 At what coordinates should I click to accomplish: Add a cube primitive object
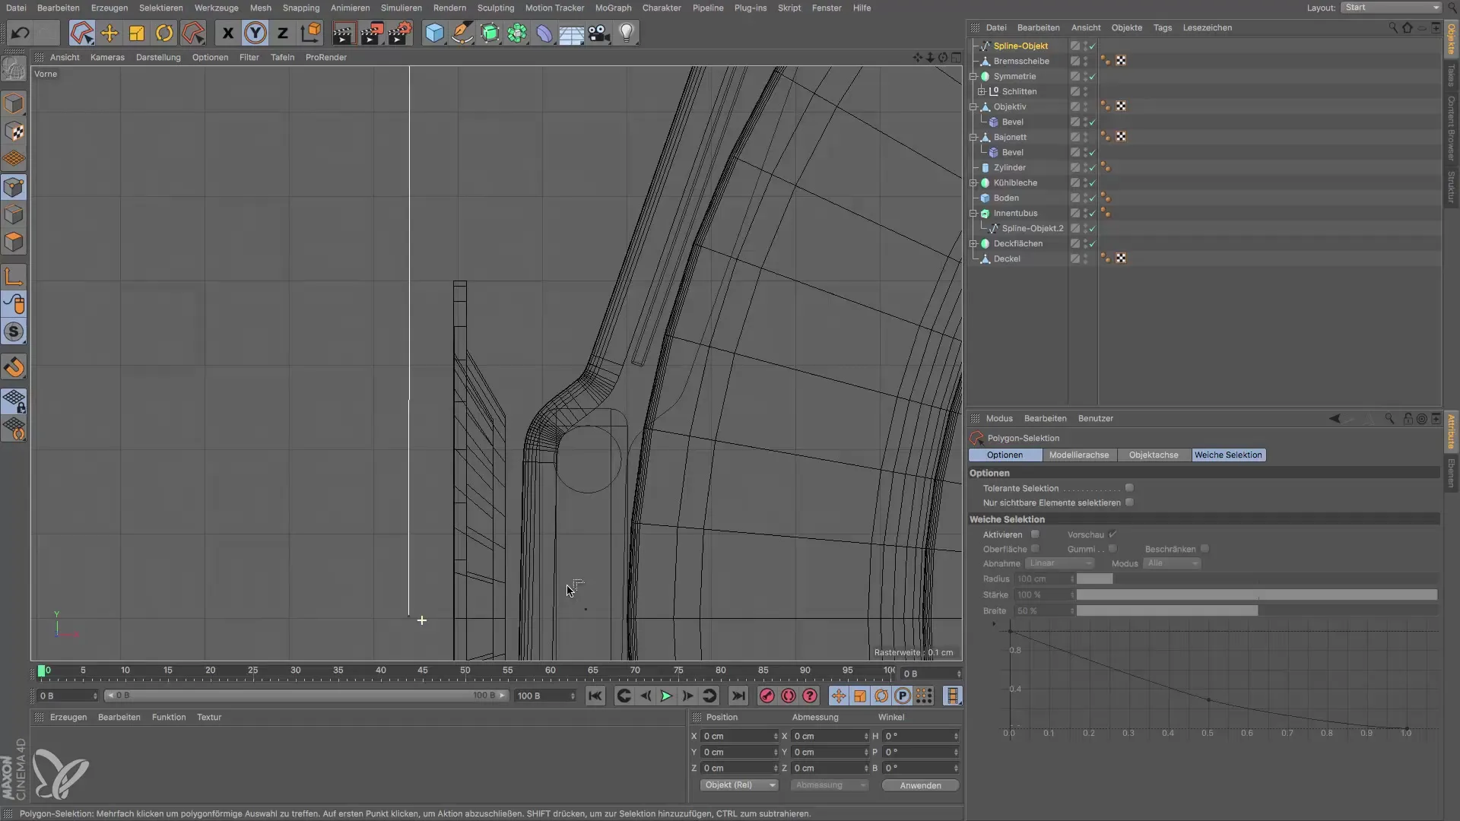(x=434, y=33)
